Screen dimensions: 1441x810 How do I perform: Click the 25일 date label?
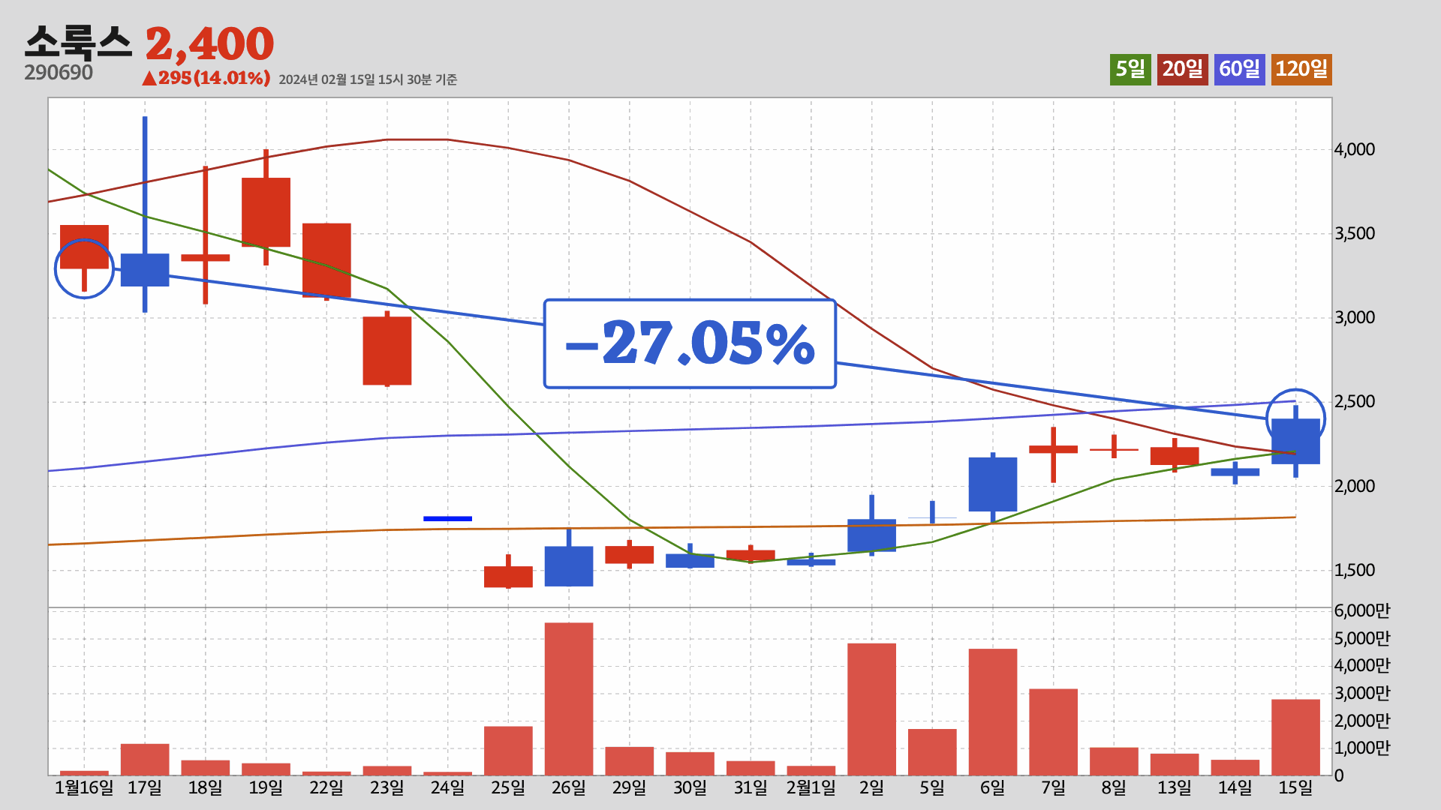coord(508,788)
